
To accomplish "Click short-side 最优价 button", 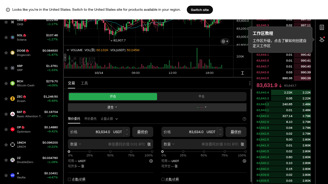I will click(236, 132).
